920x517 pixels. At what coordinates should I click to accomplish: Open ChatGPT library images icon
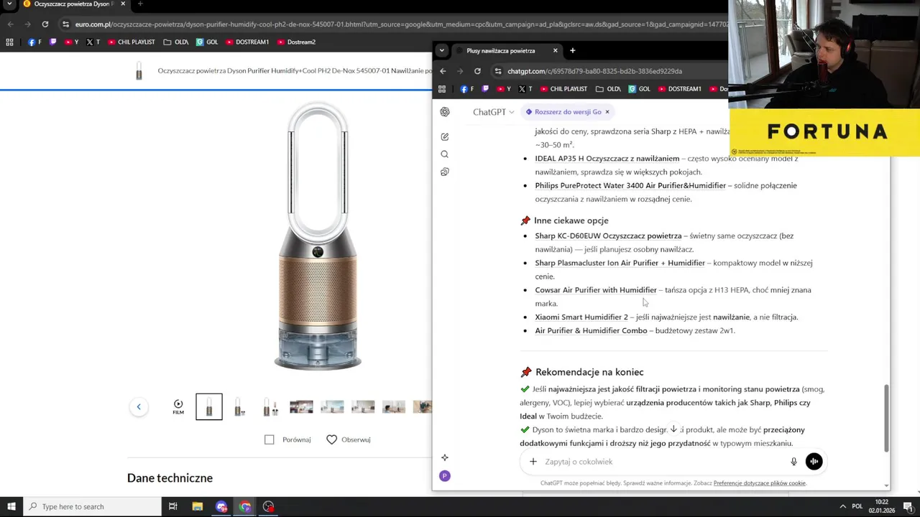pos(445,172)
